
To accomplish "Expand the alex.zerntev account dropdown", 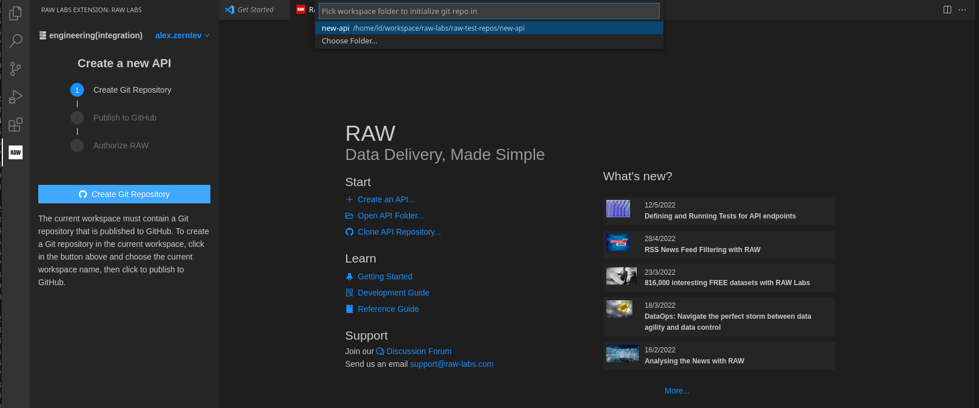I will pos(182,35).
